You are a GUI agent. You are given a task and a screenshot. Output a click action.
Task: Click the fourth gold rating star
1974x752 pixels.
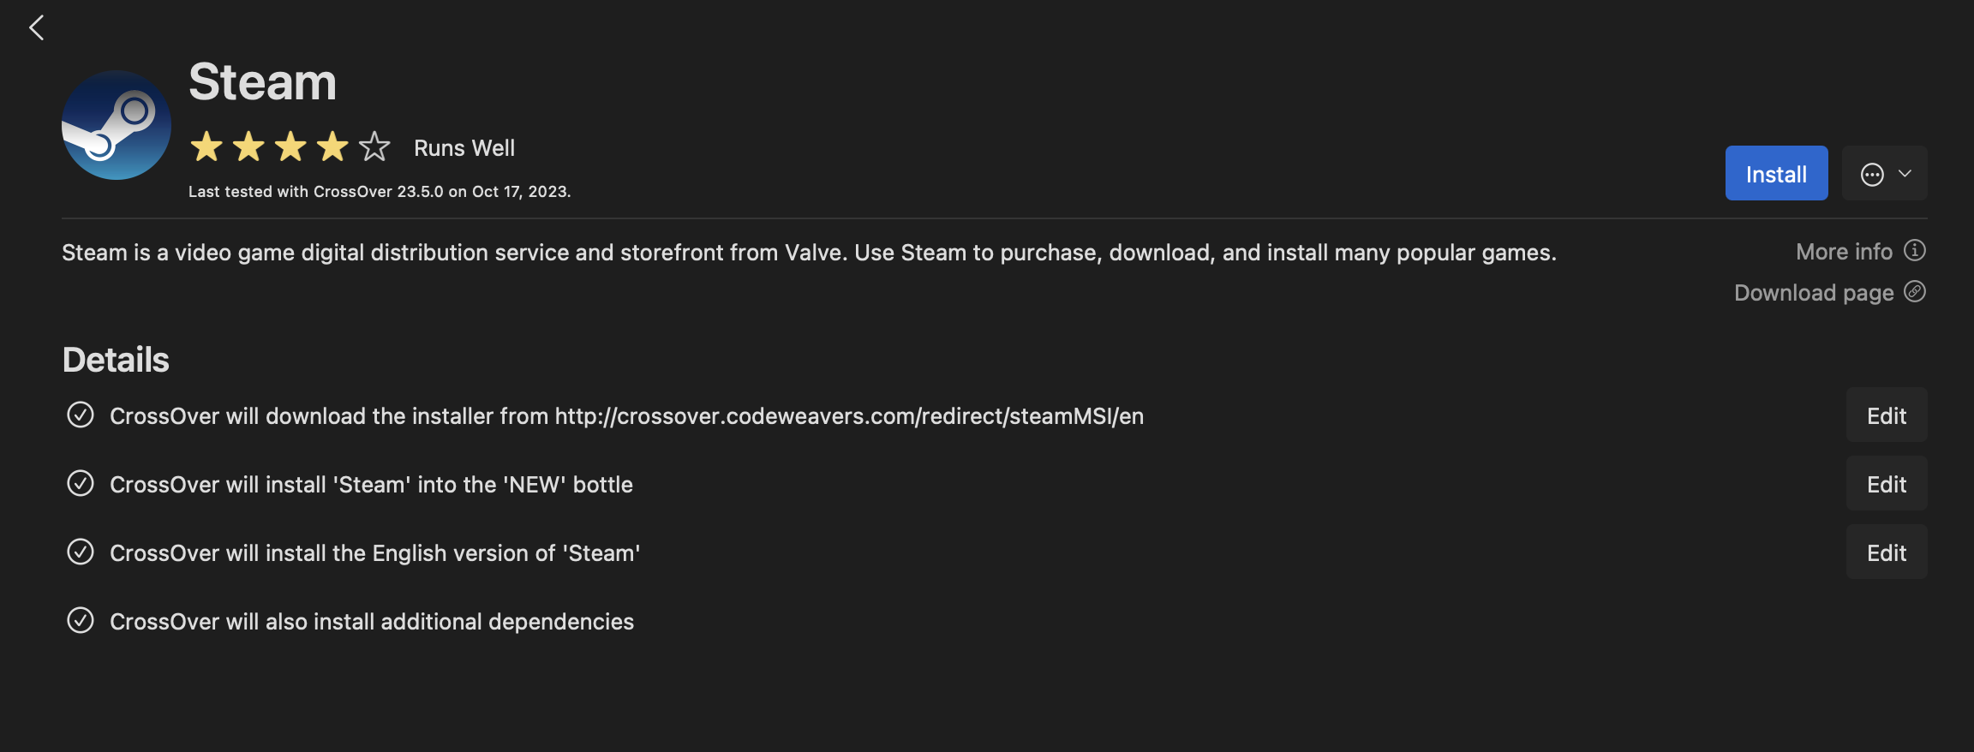pyautogui.click(x=332, y=147)
